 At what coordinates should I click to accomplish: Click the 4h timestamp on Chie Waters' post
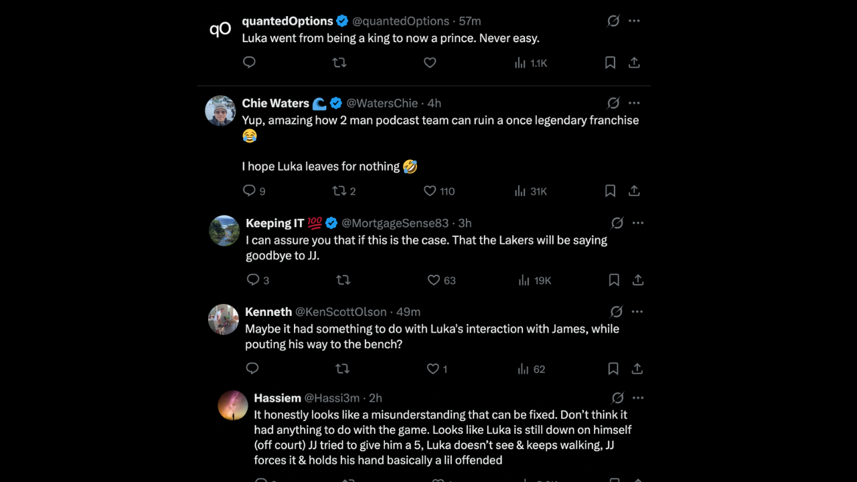coord(434,103)
